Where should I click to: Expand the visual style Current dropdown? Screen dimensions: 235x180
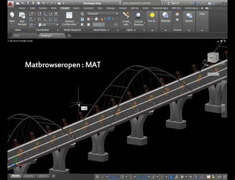[x=103, y=14]
